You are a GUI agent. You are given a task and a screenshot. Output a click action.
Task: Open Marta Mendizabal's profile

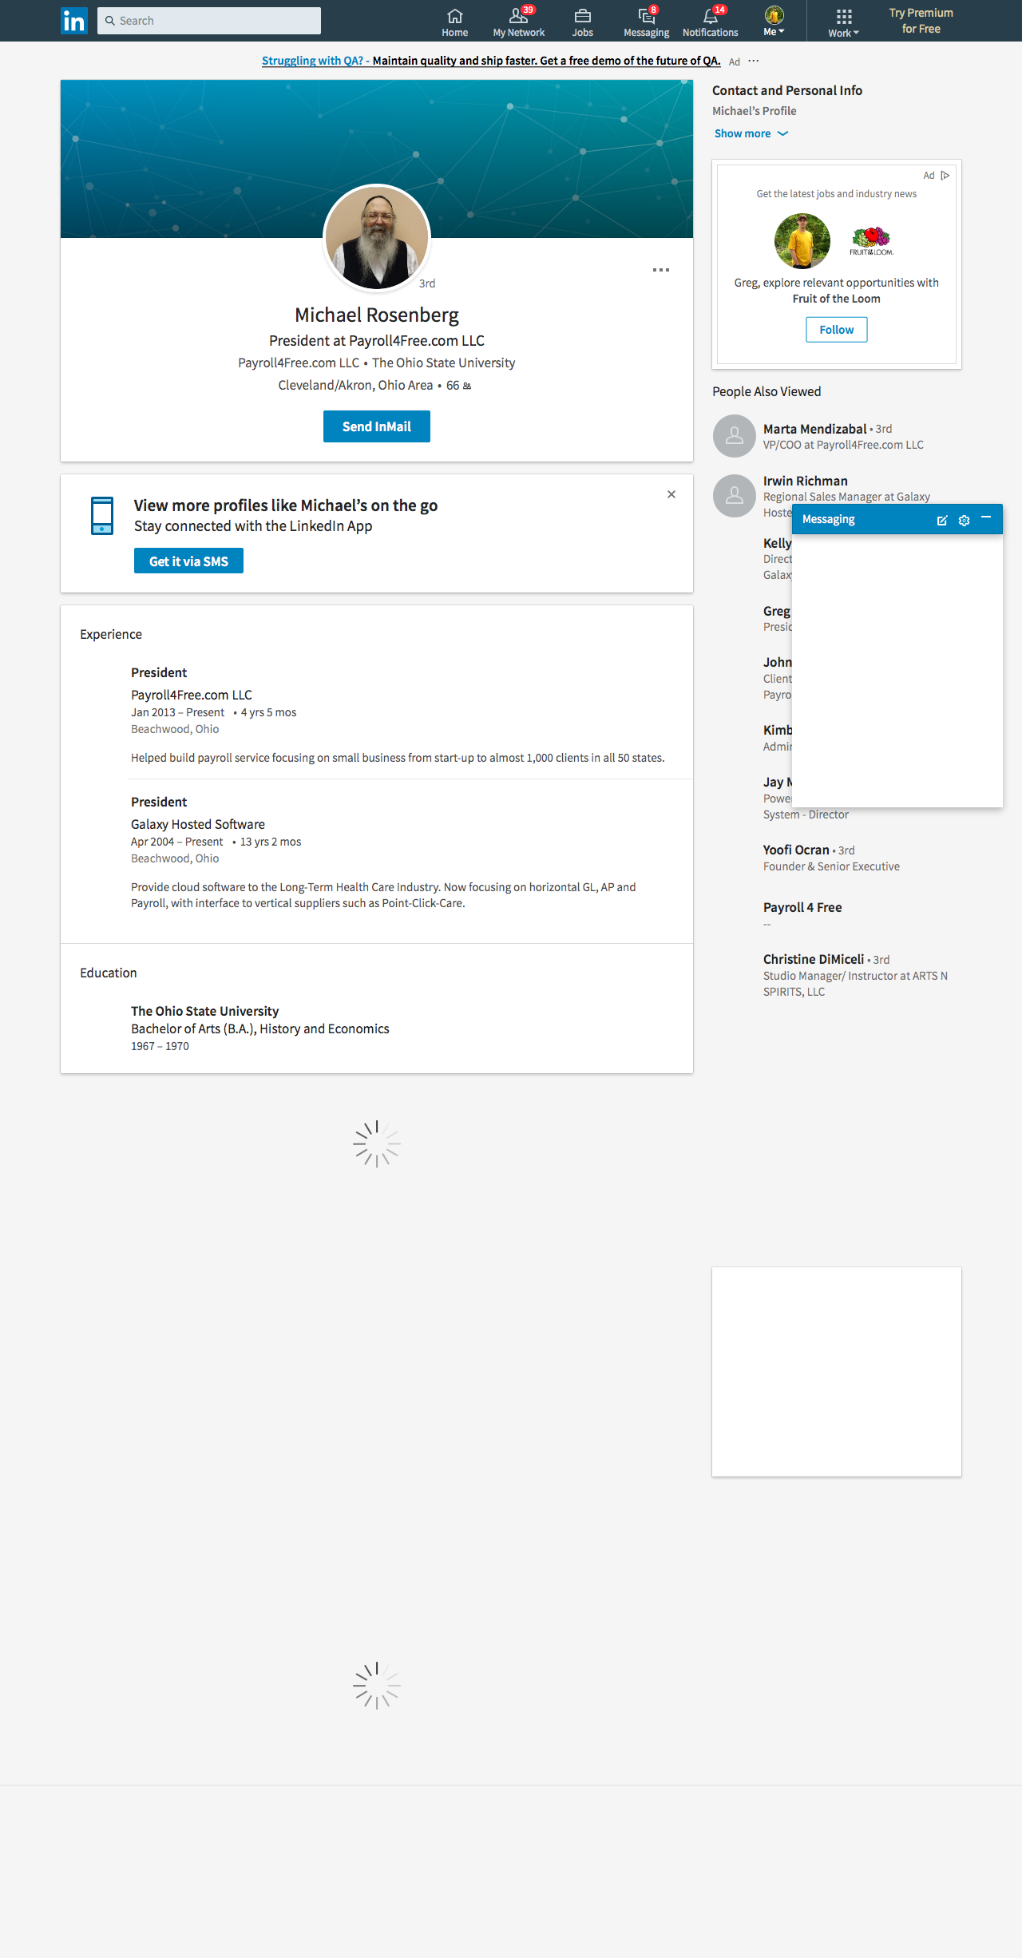coord(814,429)
